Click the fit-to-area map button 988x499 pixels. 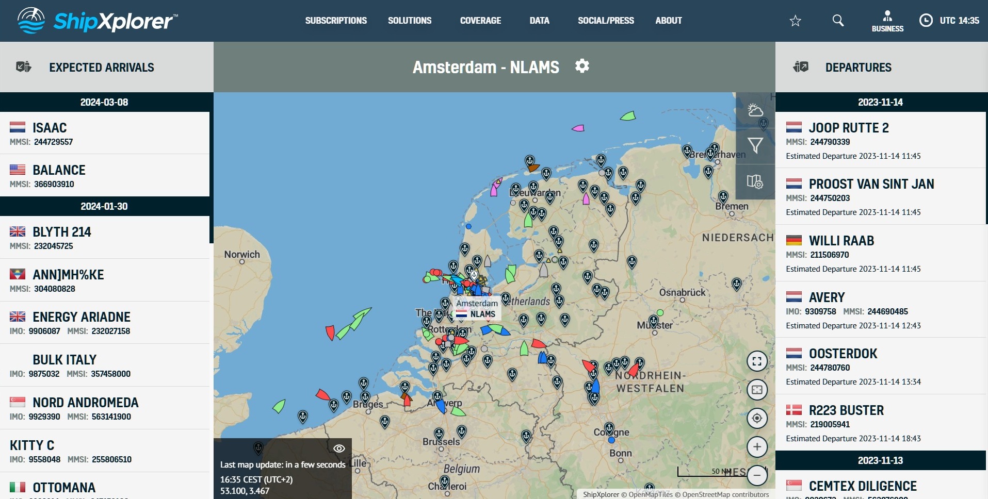(757, 390)
